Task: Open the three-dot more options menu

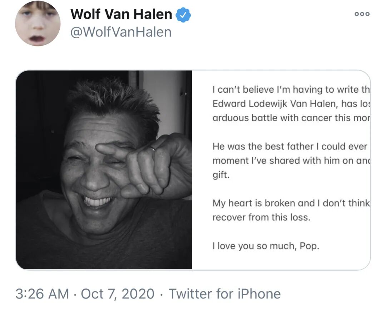Action: [x=362, y=14]
